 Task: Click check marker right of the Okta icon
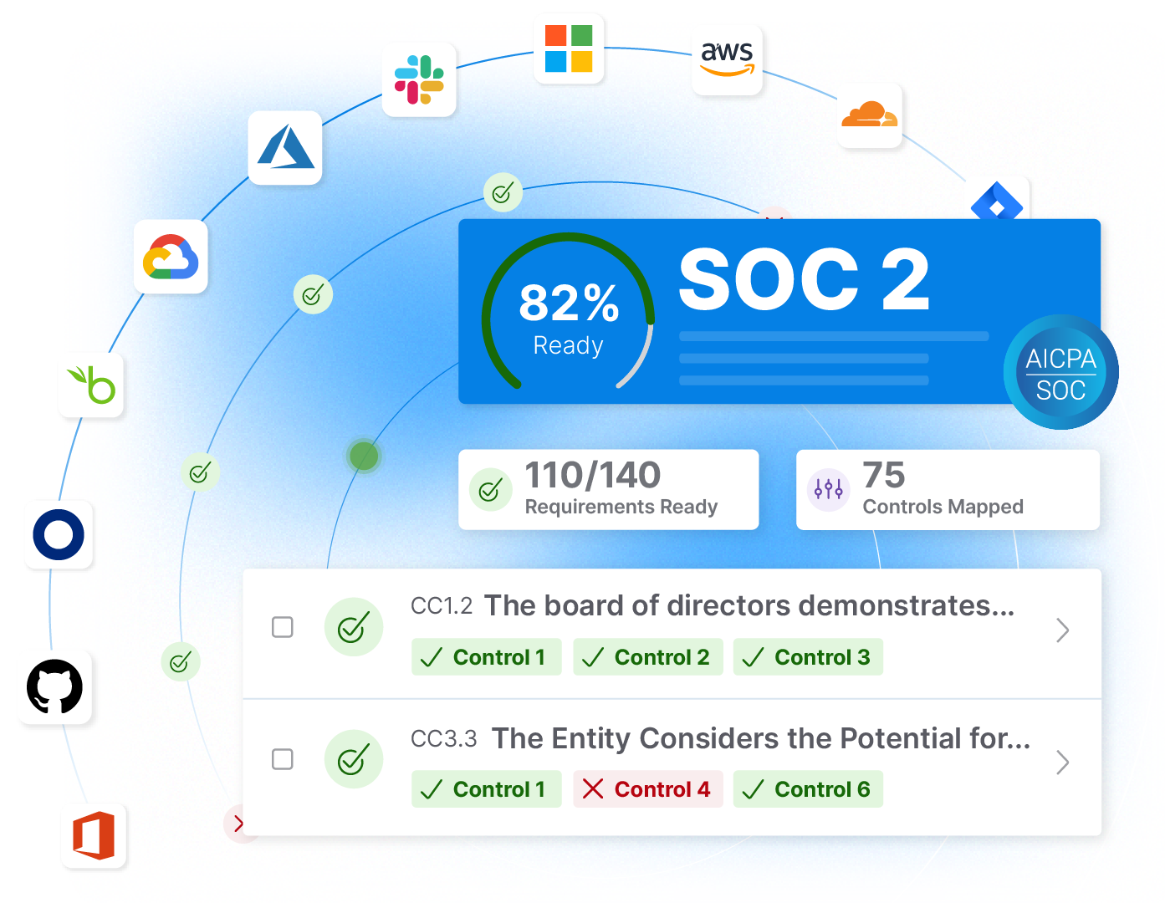click(x=200, y=473)
